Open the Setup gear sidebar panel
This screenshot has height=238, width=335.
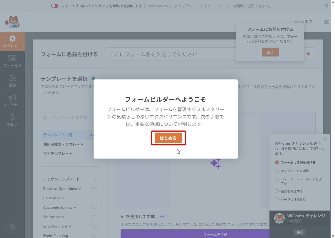coord(12,41)
